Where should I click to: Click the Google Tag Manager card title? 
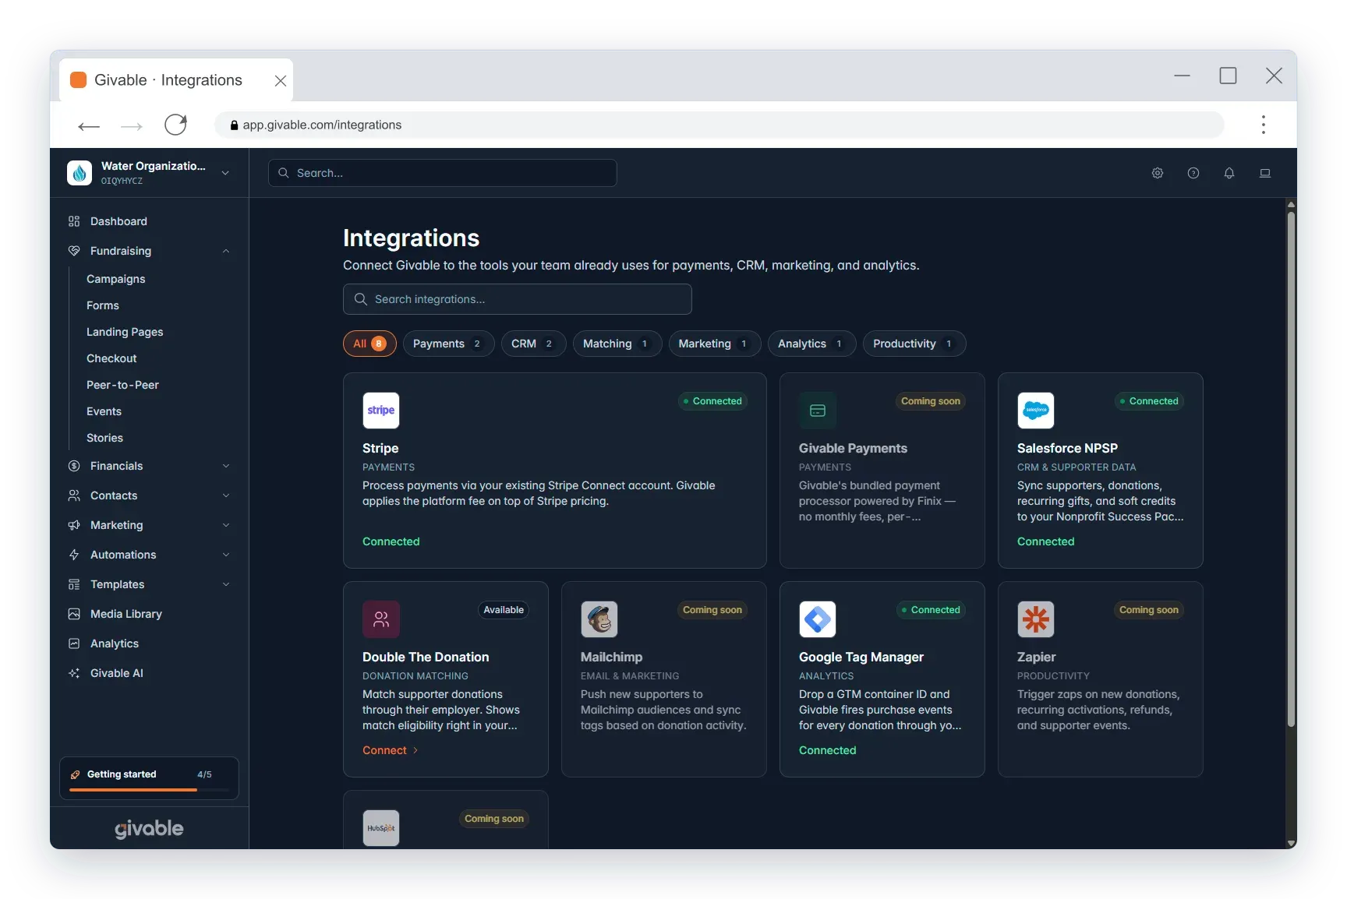[x=861, y=657]
